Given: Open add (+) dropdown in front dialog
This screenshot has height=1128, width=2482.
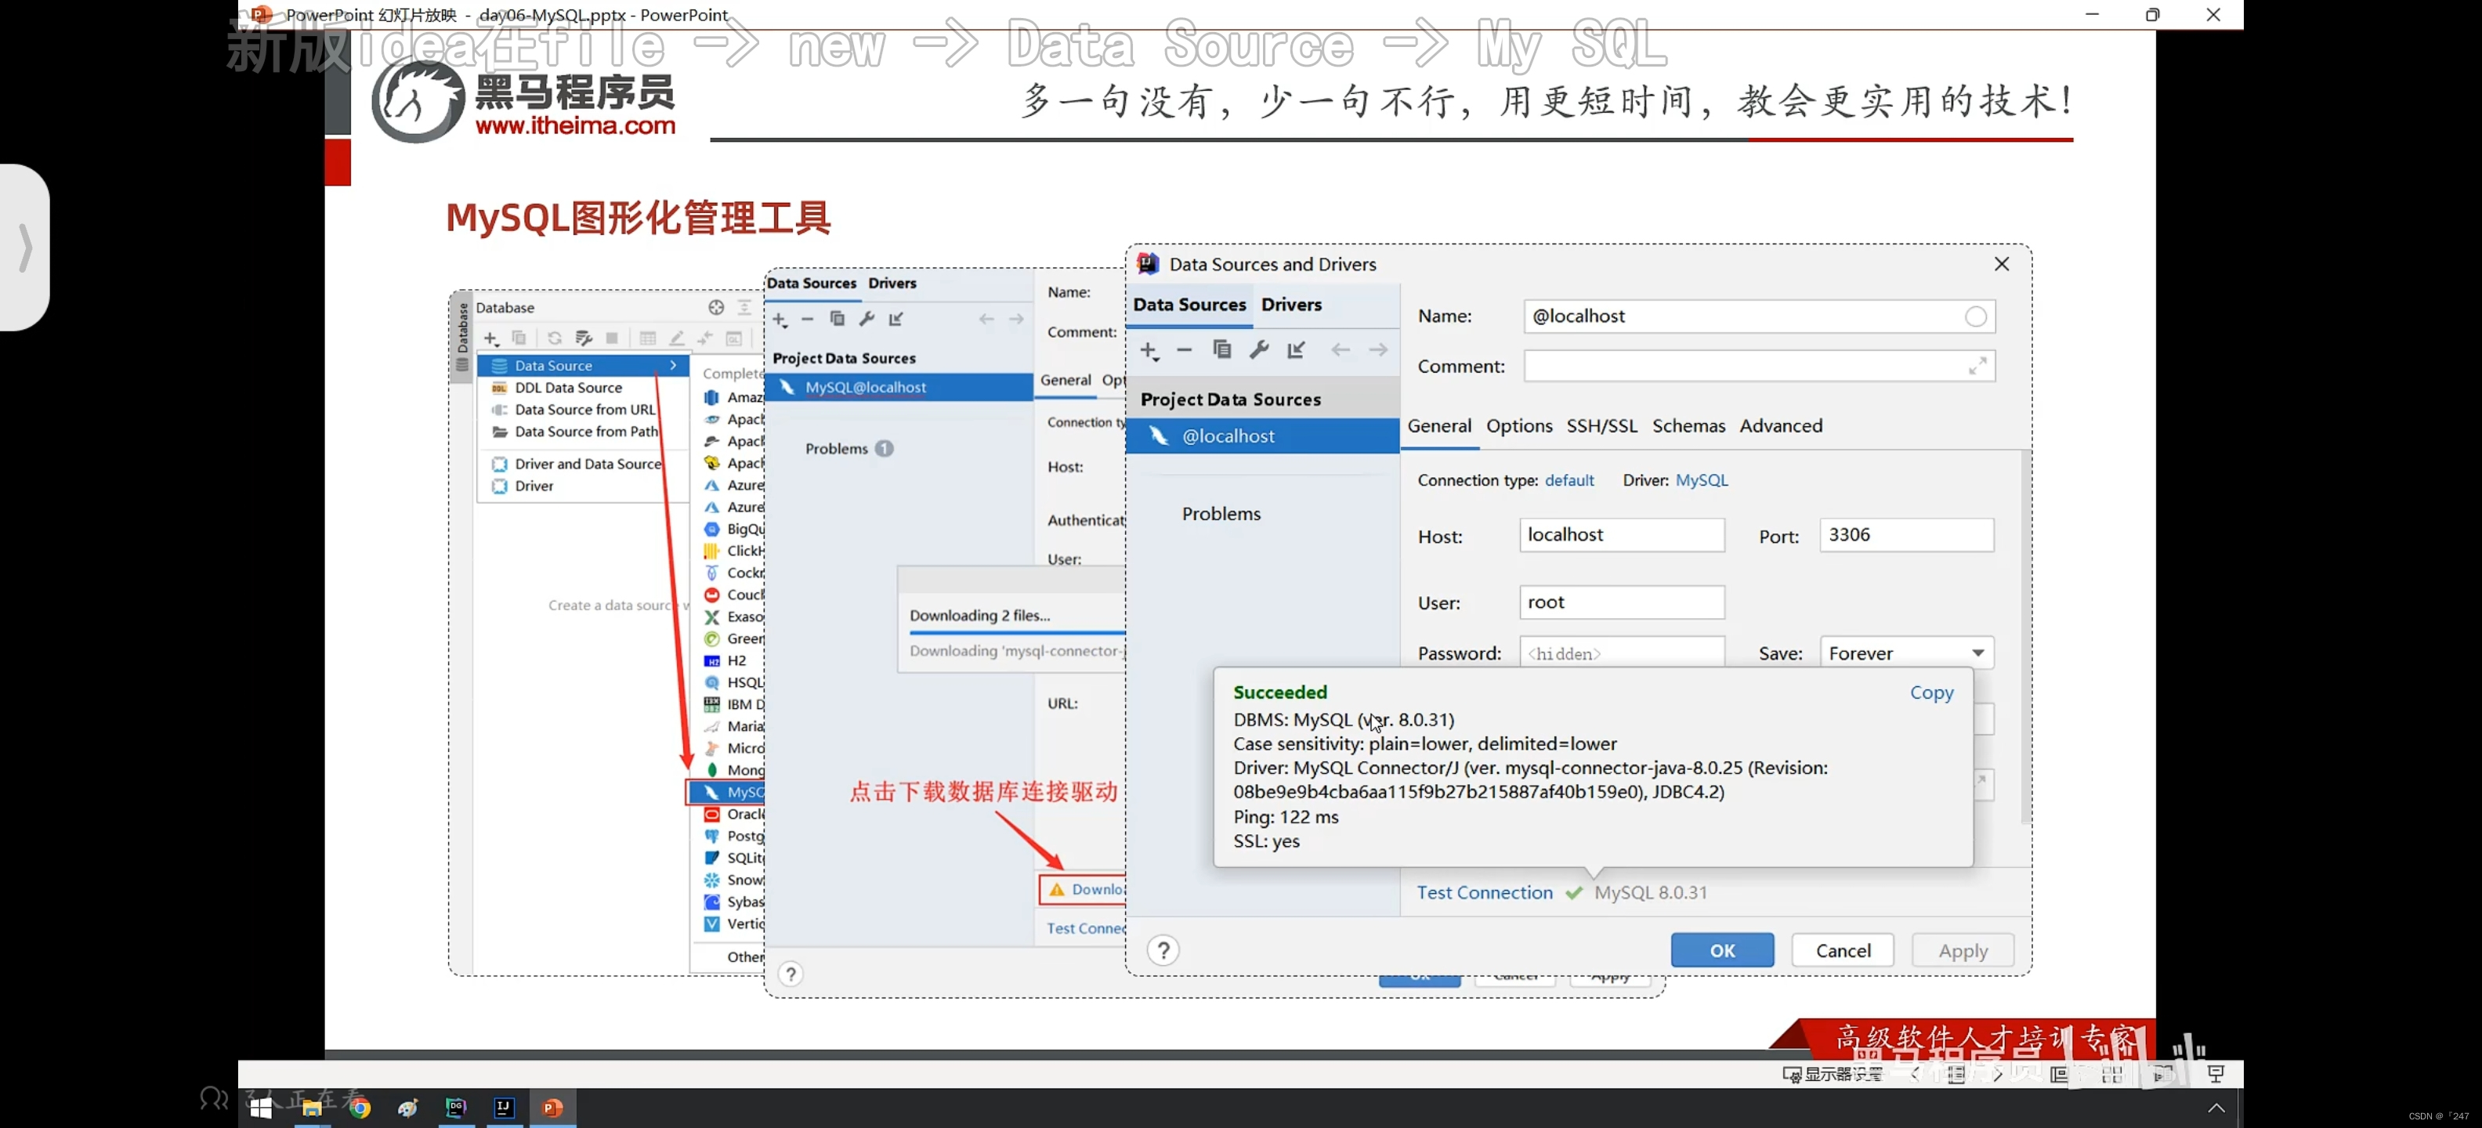Looking at the screenshot, I should (x=1149, y=351).
